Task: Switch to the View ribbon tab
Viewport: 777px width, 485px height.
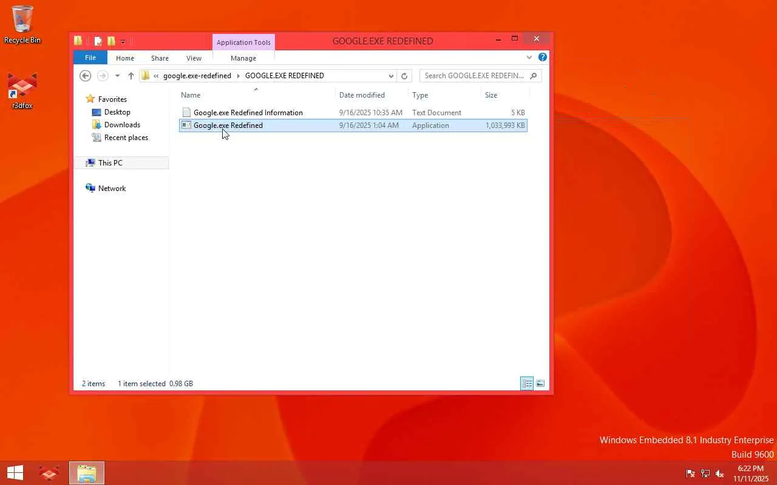Action: 194,58
